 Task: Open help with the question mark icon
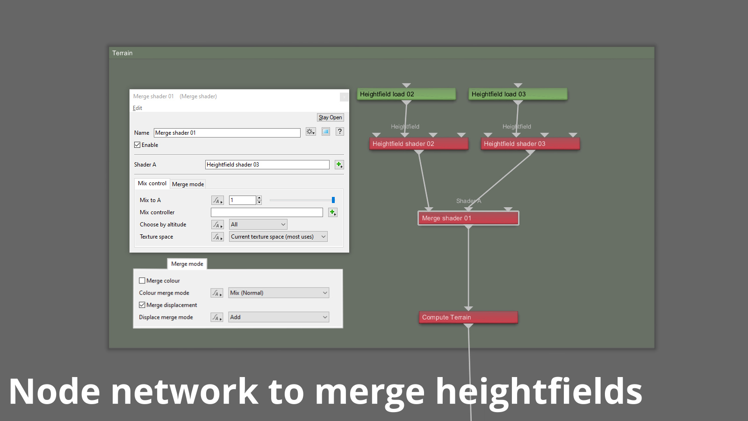pos(340,132)
